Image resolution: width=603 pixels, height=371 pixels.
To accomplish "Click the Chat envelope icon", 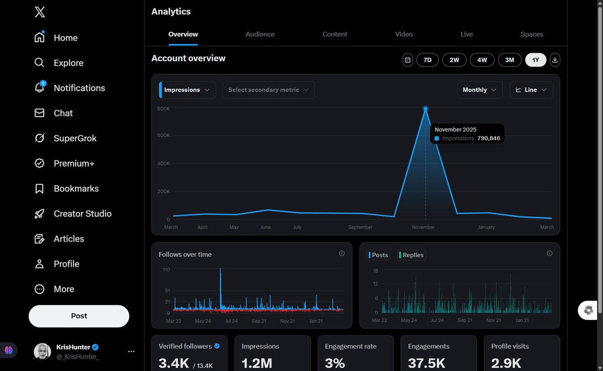I will (40, 113).
